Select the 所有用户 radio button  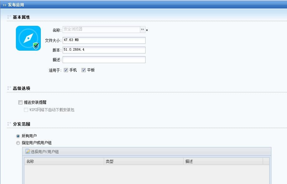[18, 136]
